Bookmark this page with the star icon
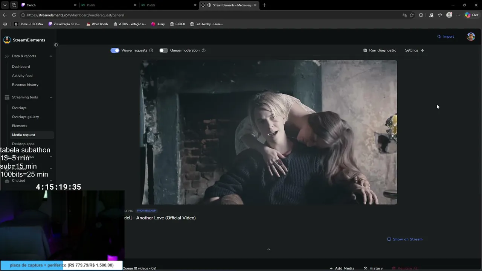 [412, 15]
